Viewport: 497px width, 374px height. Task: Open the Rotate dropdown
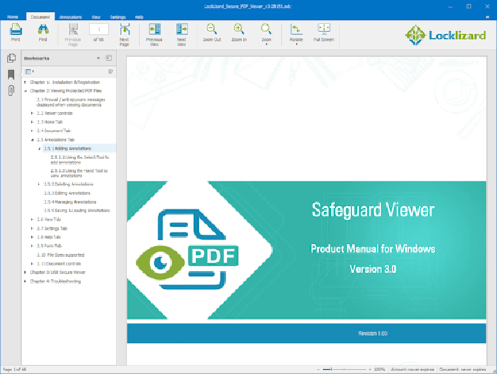[x=296, y=34]
